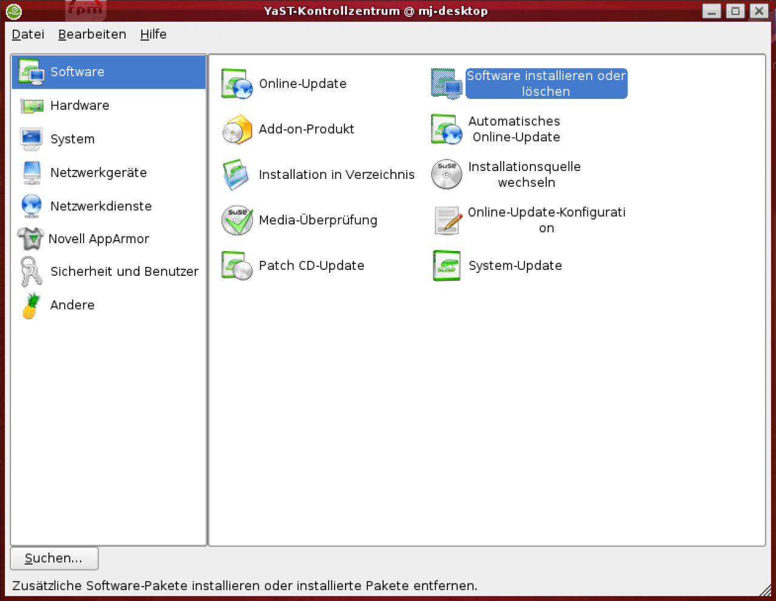The width and height of the screenshot is (776, 601).
Task: Open Installation in Verzeichnis folder icon
Action: pyautogui.click(x=236, y=175)
